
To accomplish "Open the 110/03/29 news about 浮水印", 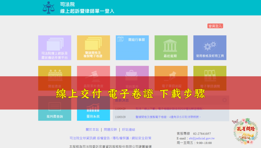I will (168, 117).
